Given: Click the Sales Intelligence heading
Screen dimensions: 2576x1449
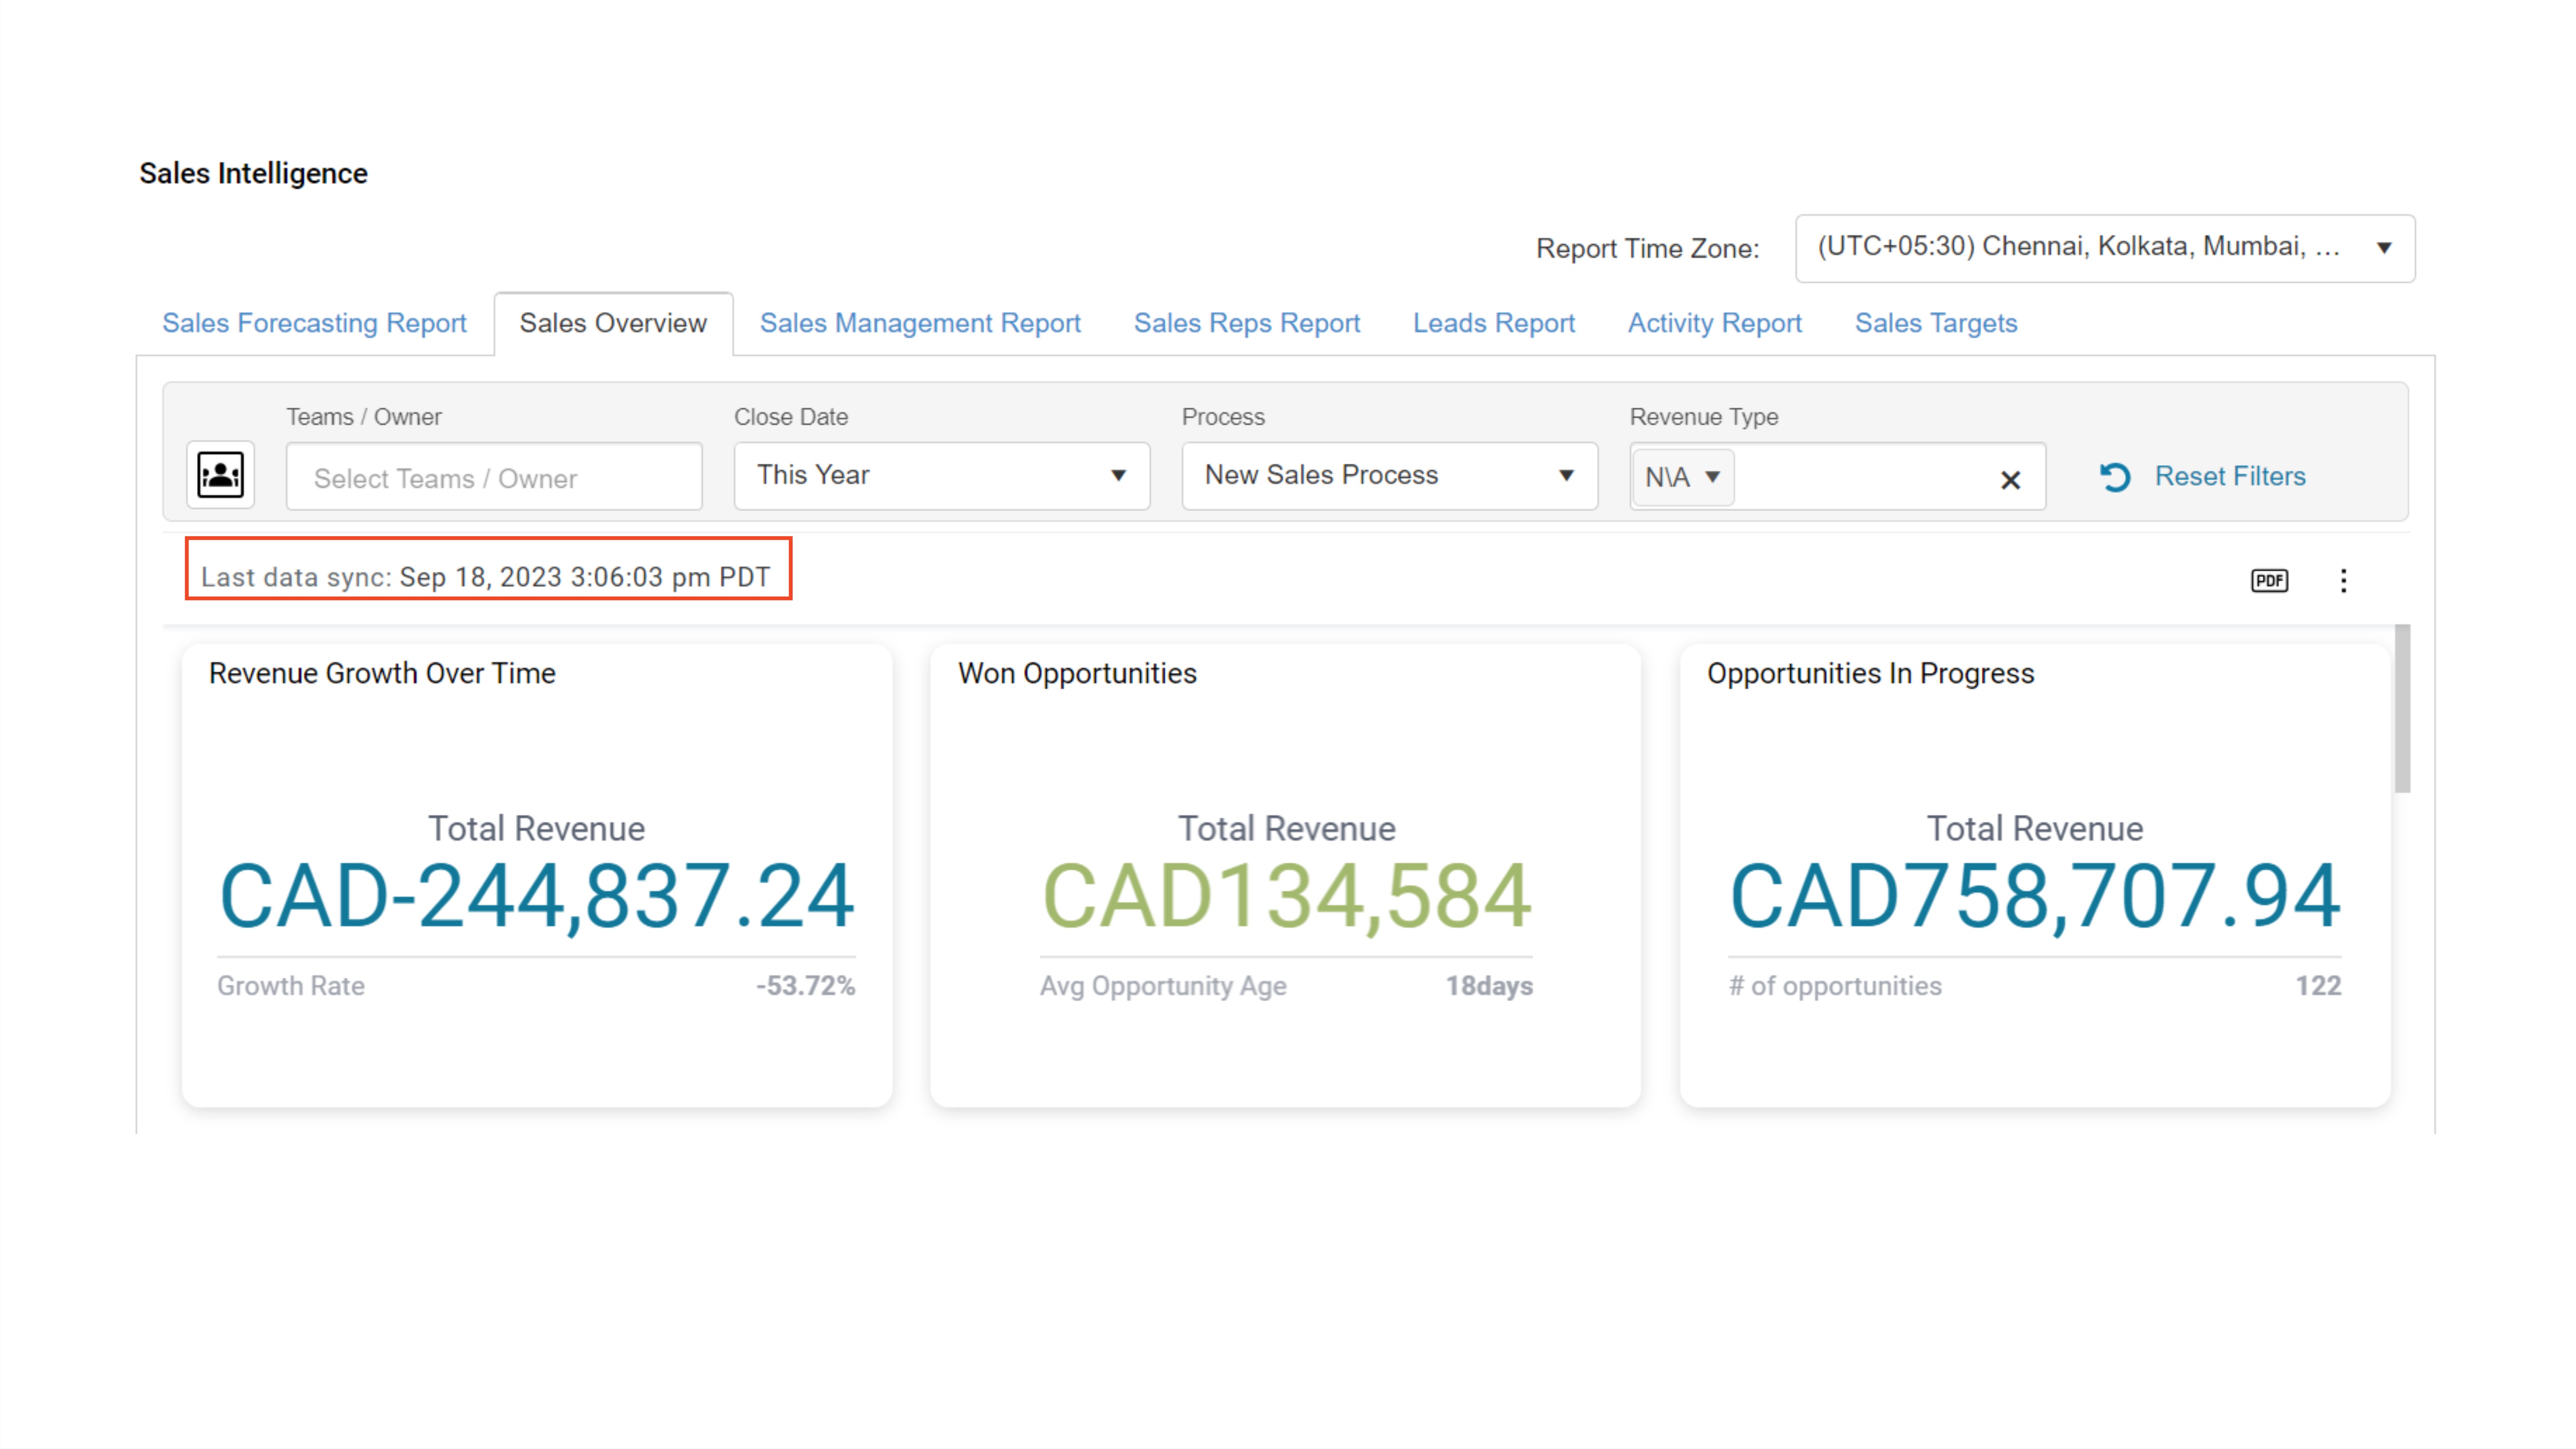Looking at the screenshot, I should (253, 173).
